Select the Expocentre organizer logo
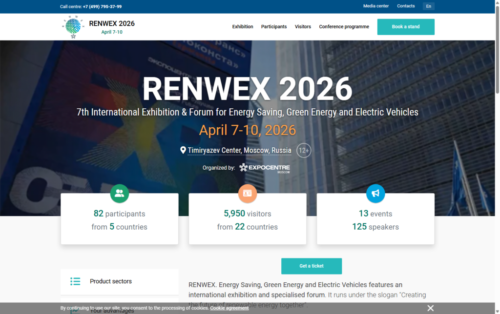This screenshot has height=314, width=500. [x=264, y=167]
